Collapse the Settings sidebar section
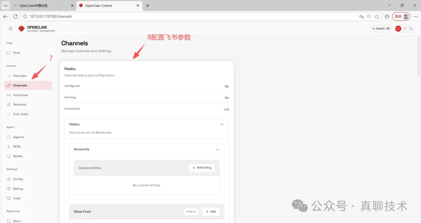The image size is (421, 223). click(49, 169)
